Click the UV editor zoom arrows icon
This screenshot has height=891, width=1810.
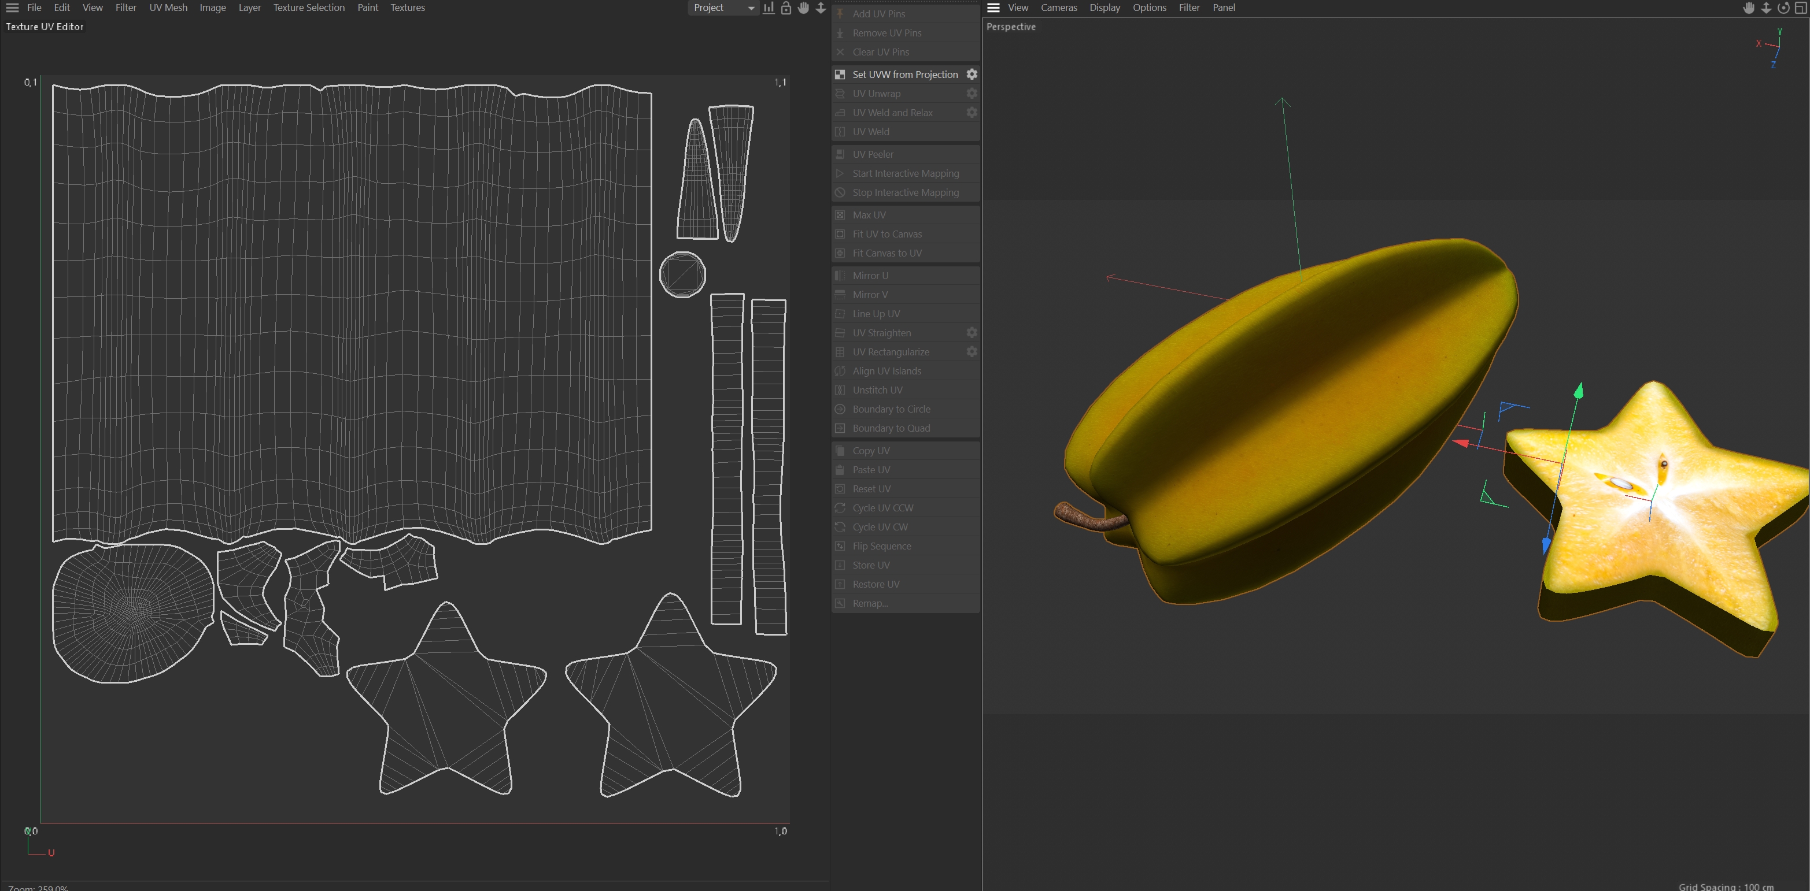(x=820, y=8)
